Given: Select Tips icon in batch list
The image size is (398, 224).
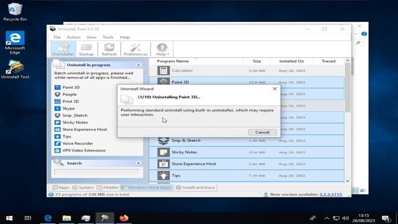Looking at the screenshot, I should click(x=58, y=136).
